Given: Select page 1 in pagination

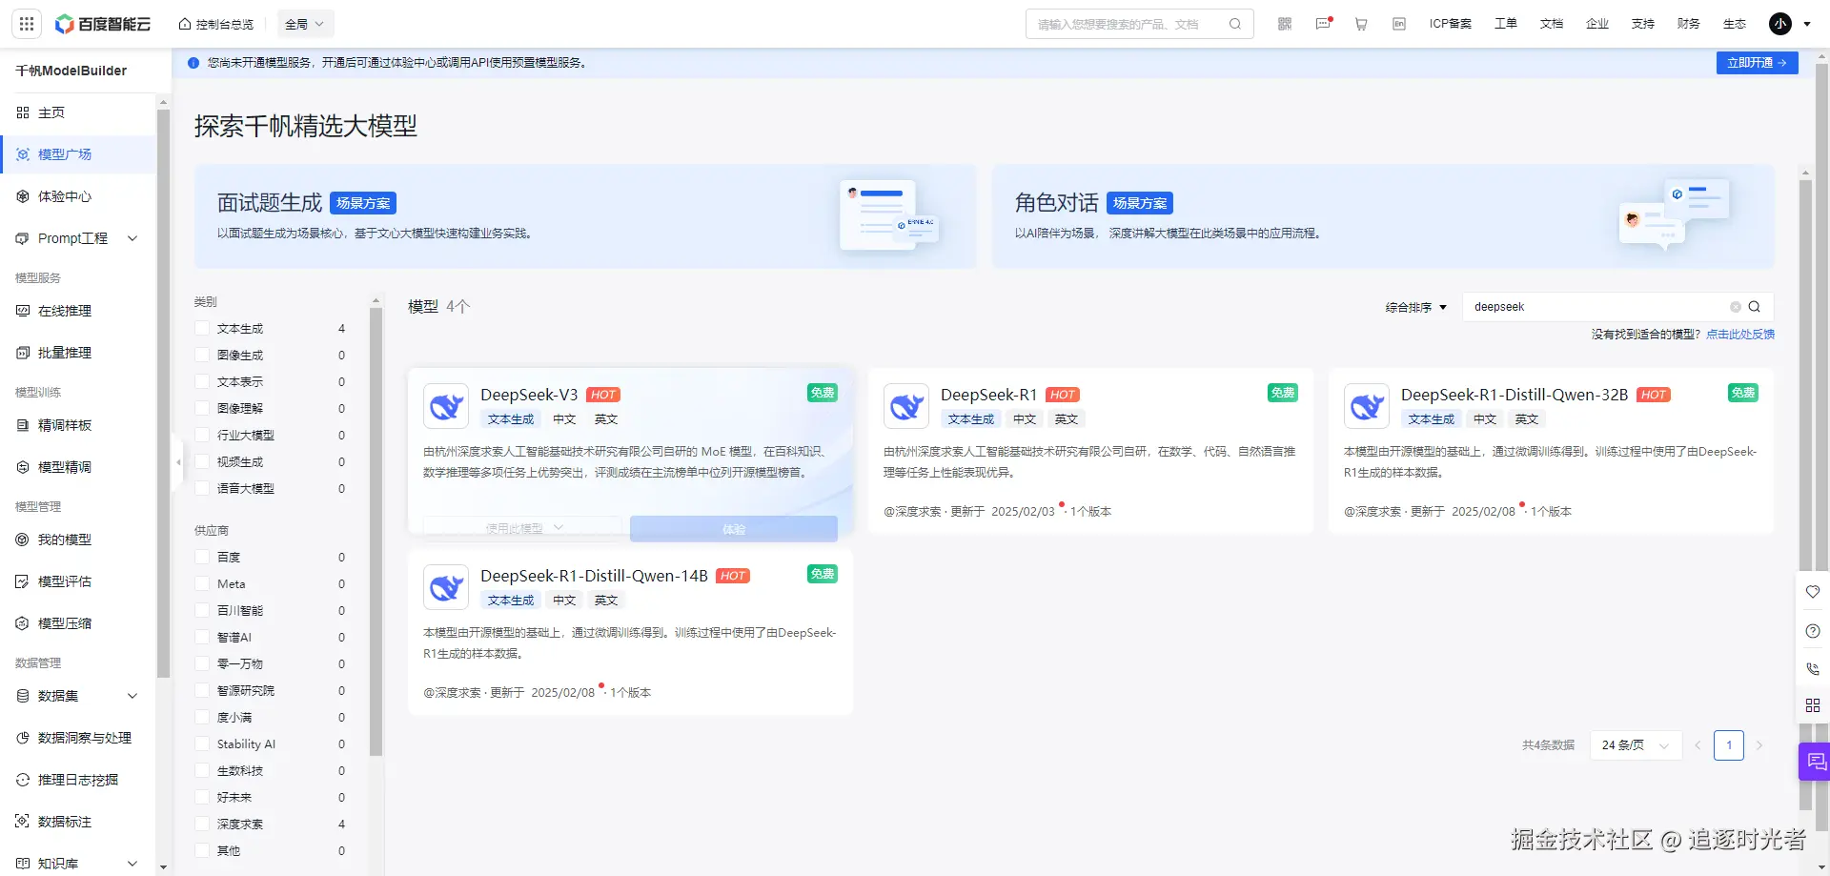Looking at the screenshot, I should coord(1729,745).
